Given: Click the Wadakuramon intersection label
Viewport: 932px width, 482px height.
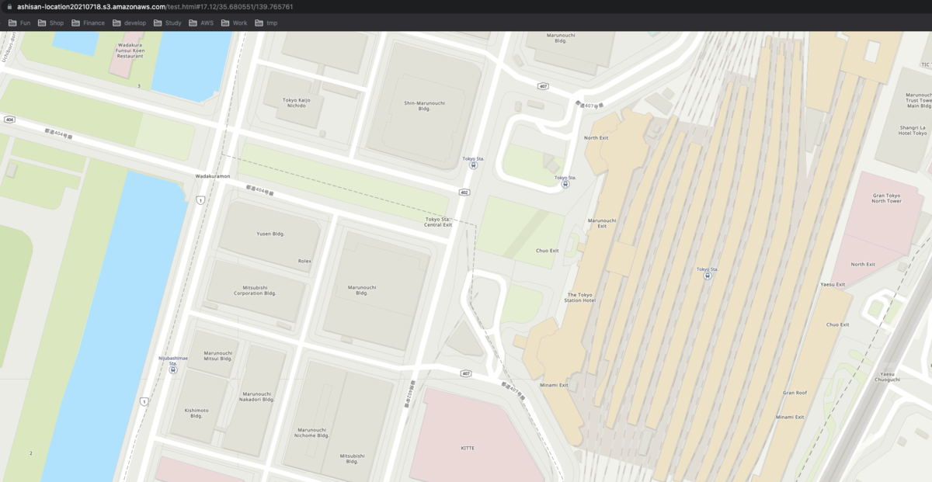Looking at the screenshot, I should [x=212, y=176].
